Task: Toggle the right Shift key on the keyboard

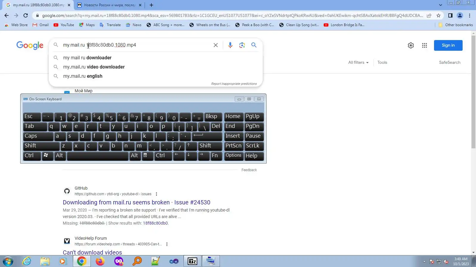Action: (210, 146)
